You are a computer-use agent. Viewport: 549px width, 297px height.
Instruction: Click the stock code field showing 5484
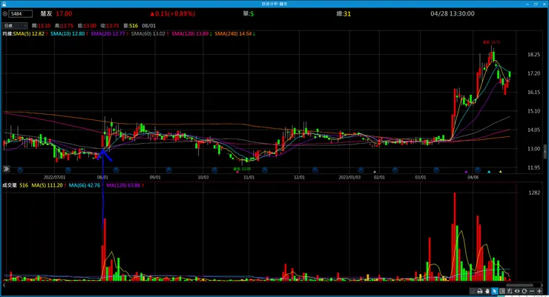pos(21,13)
